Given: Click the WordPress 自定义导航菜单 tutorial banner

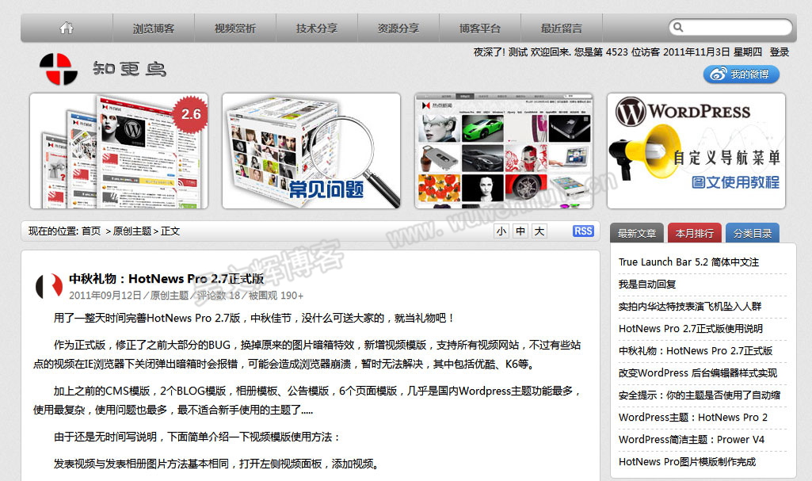Looking at the screenshot, I should click(696, 151).
